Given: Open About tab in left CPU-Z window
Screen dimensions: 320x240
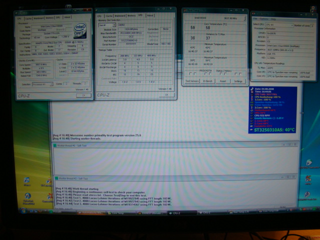Looking at the screenshot, I should [67, 17].
